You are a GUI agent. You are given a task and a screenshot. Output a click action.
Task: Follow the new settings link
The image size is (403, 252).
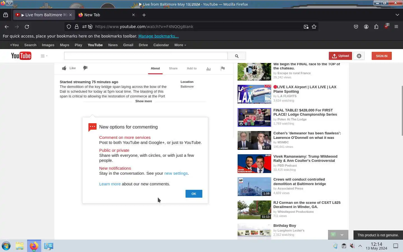click(x=176, y=173)
